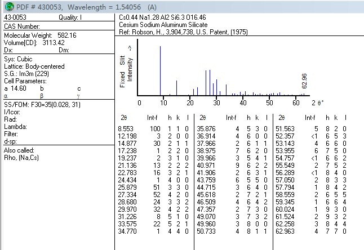Click the 62.96 peak label in plot

tap(304, 81)
